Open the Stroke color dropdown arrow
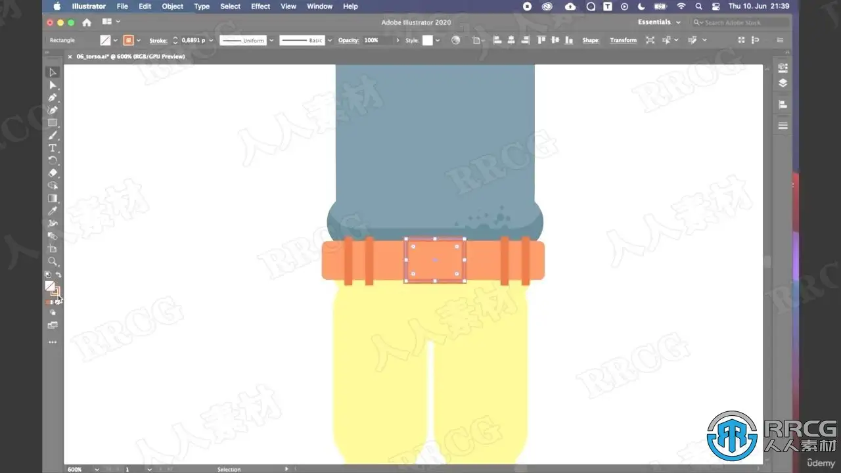Screen dimensions: 841x473 pos(139,40)
